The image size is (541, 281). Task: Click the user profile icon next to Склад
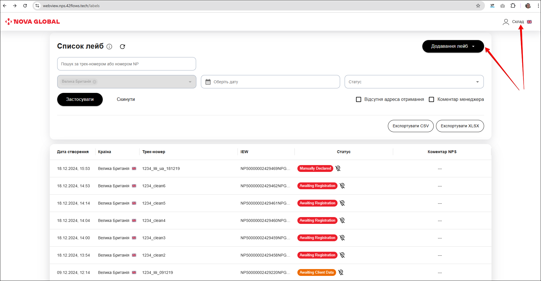coord(506,22)
